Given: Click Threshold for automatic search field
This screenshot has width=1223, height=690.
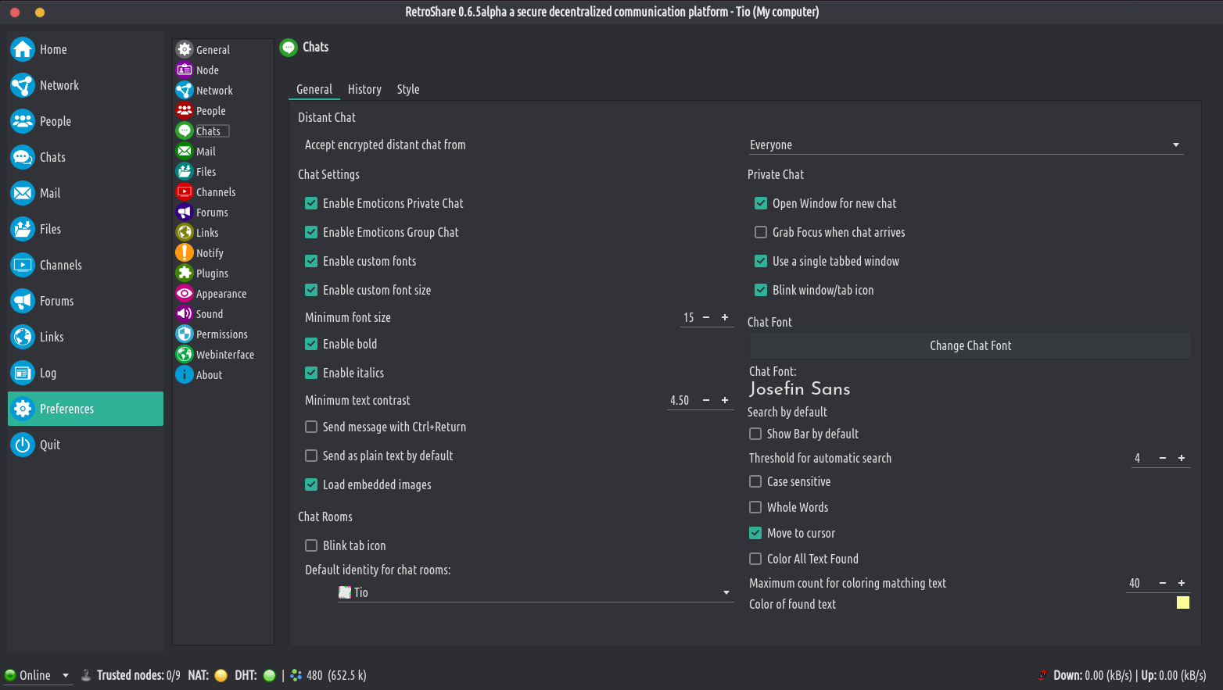Looking at the screenshot, I should [x=1142, y=458].
